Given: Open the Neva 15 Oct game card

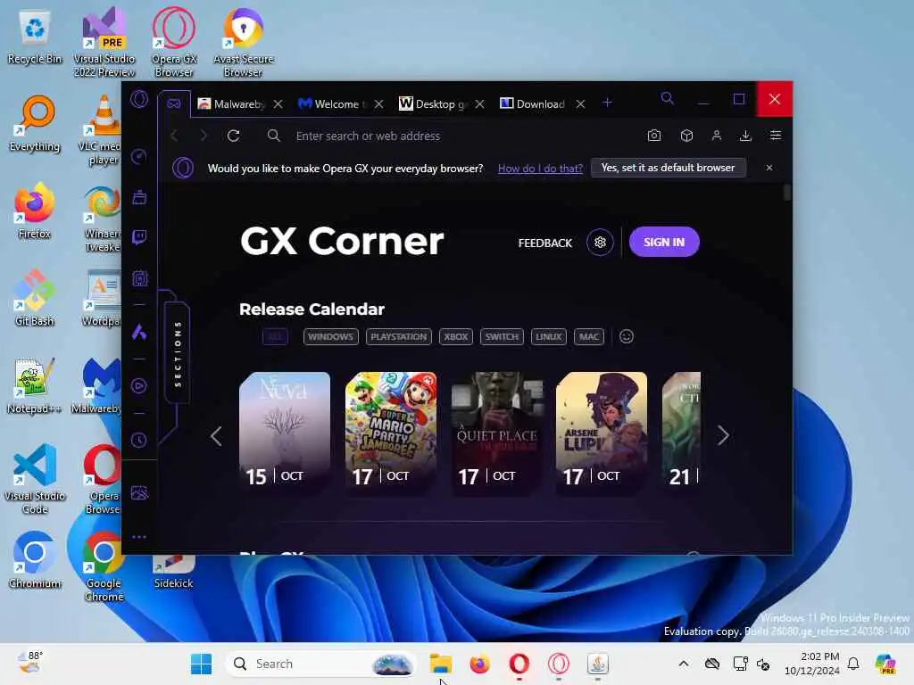Looking at the screenshot, I should tap(285, 434).
